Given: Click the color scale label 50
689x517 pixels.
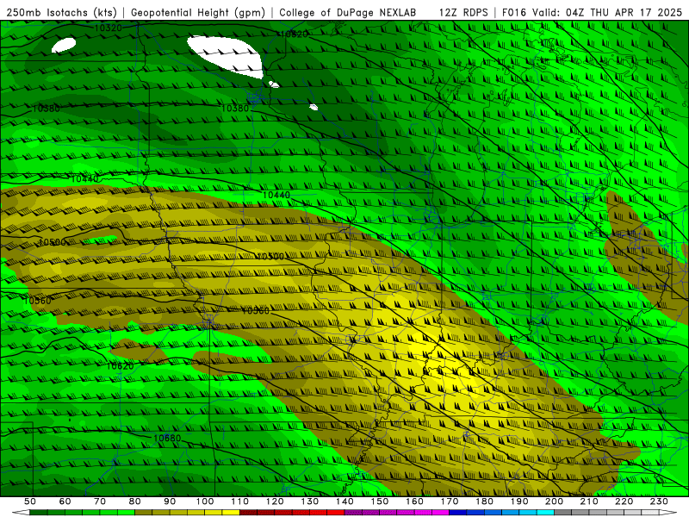Looking at the screenshot, I should pyautogui.click(x=30, y=501).
